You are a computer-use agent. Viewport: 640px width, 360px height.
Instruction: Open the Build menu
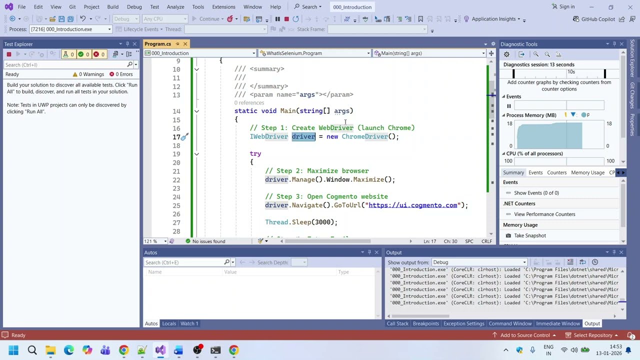[113, 6]
